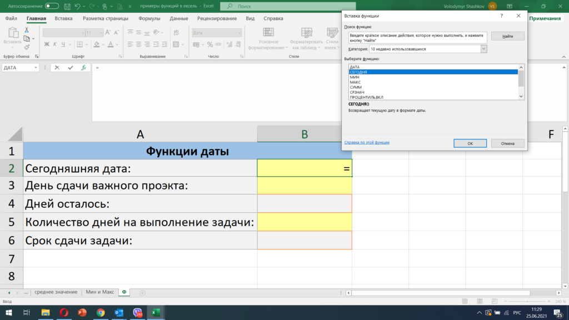The height and width of the screenshot is (320, 569).
Task: Open PowerPoint from the taskbar
Action: point(82,312)
